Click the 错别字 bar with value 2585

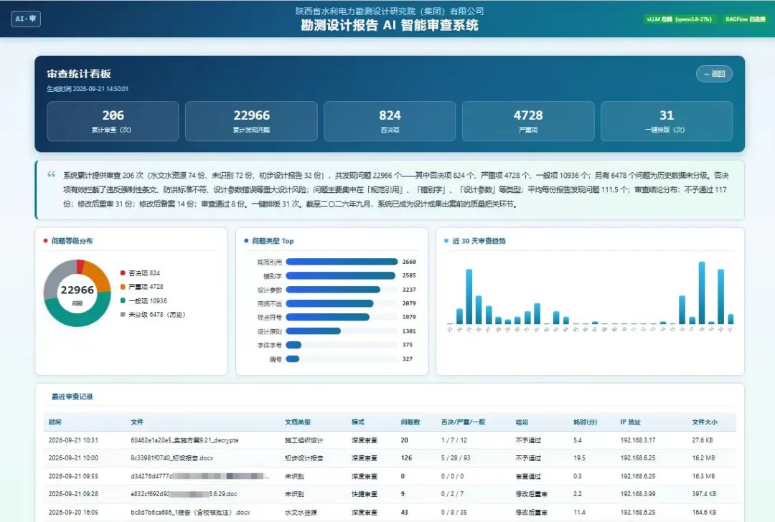click(x=340, y=275)
